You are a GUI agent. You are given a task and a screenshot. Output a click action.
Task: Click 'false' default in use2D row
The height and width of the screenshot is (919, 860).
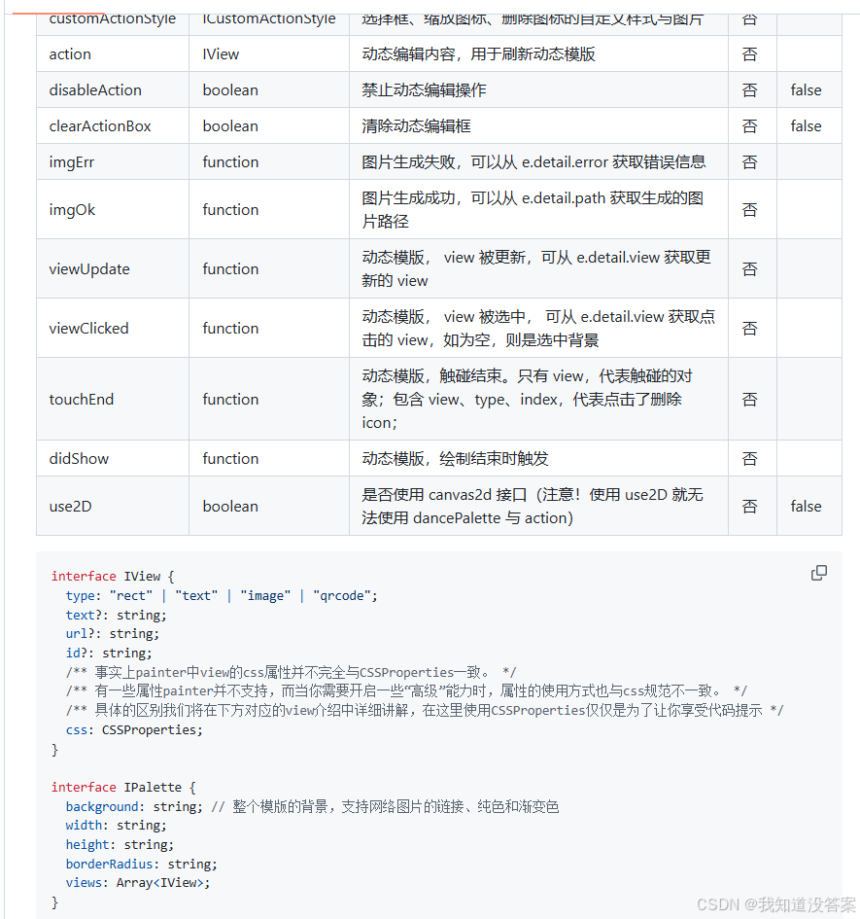[x=807, y=507]
